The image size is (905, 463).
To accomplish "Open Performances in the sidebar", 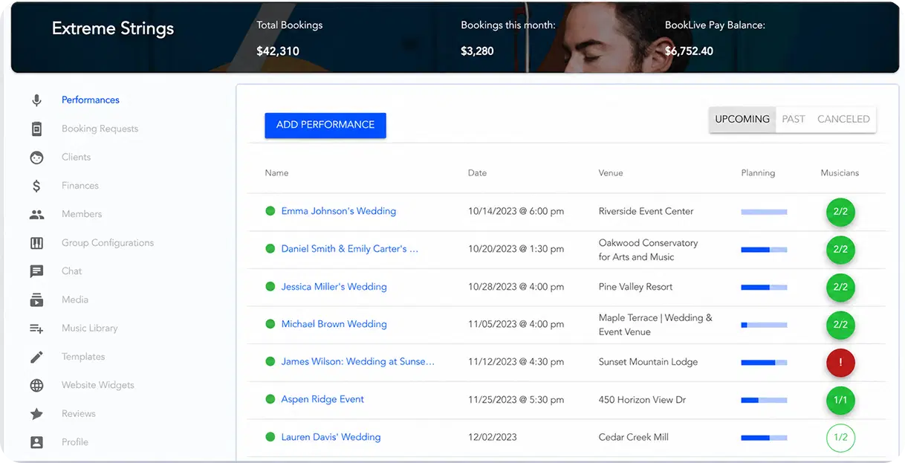I will (x=91, y=100).
